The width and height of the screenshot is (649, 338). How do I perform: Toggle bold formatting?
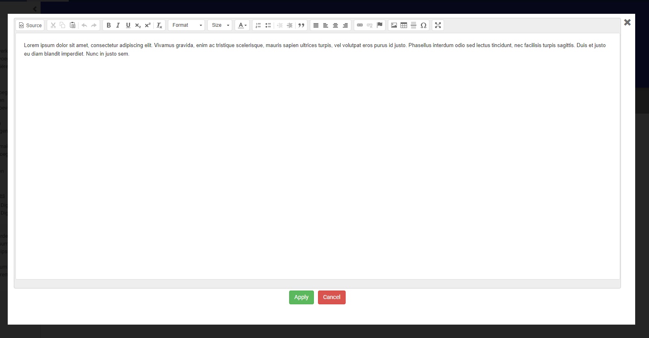[109, 25]
